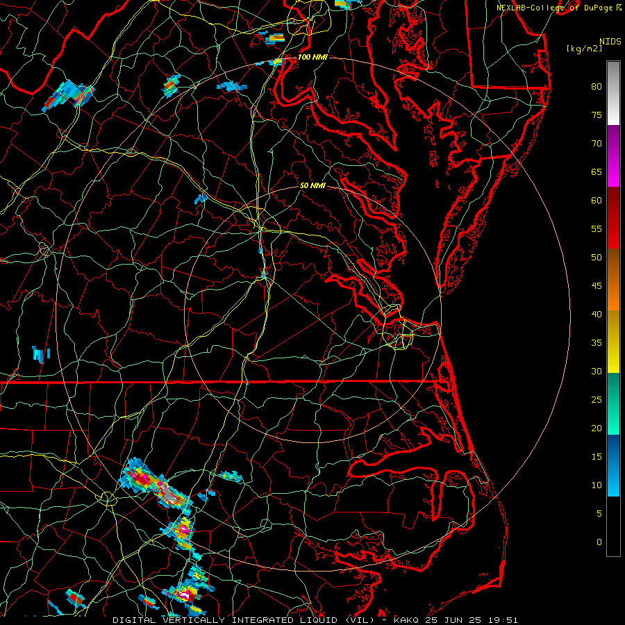Pick the yellow segment of the color bar

tap(613, 342)
